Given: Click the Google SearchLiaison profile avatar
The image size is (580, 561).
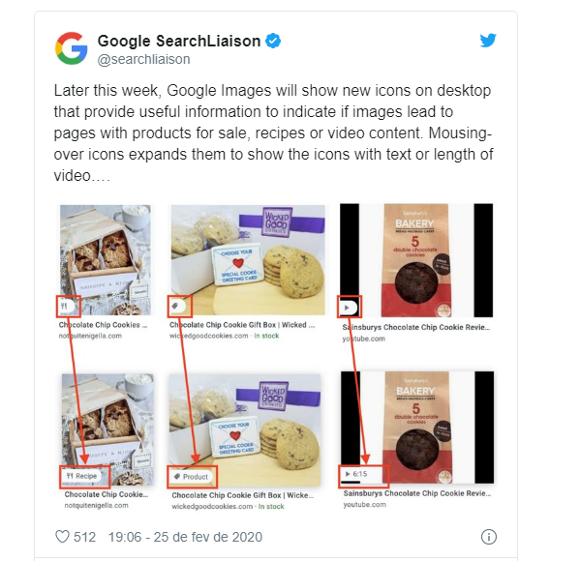Looking at the screenshot, I should coord(71,48).
